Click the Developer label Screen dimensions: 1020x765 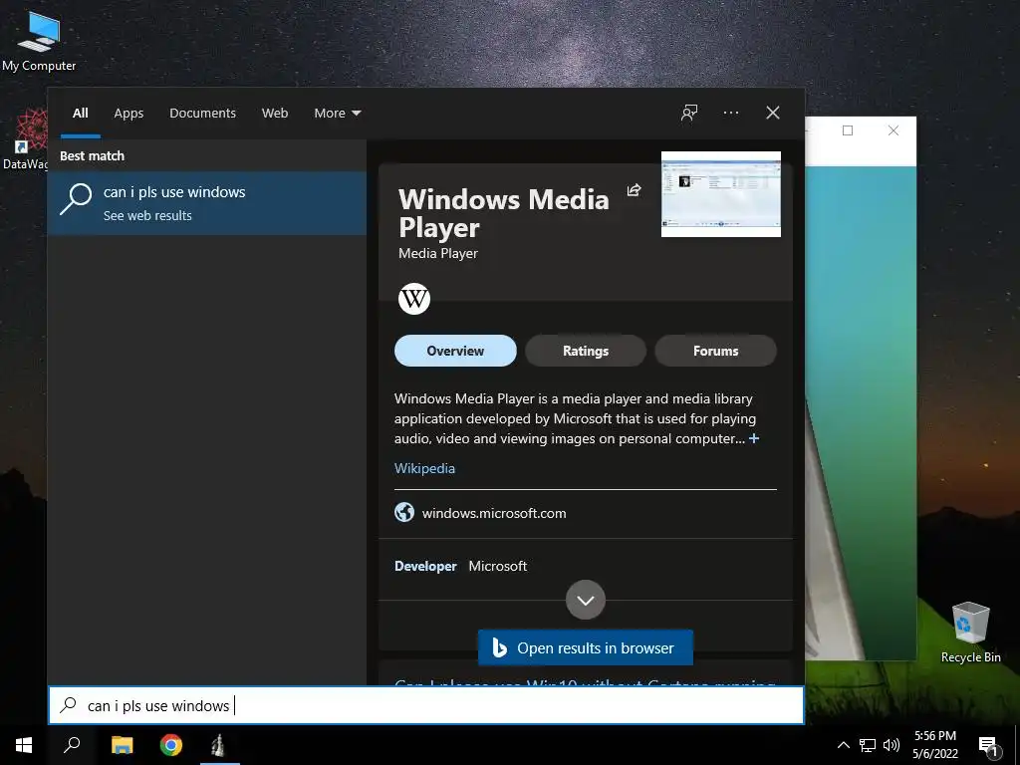(x=425, y=566)
